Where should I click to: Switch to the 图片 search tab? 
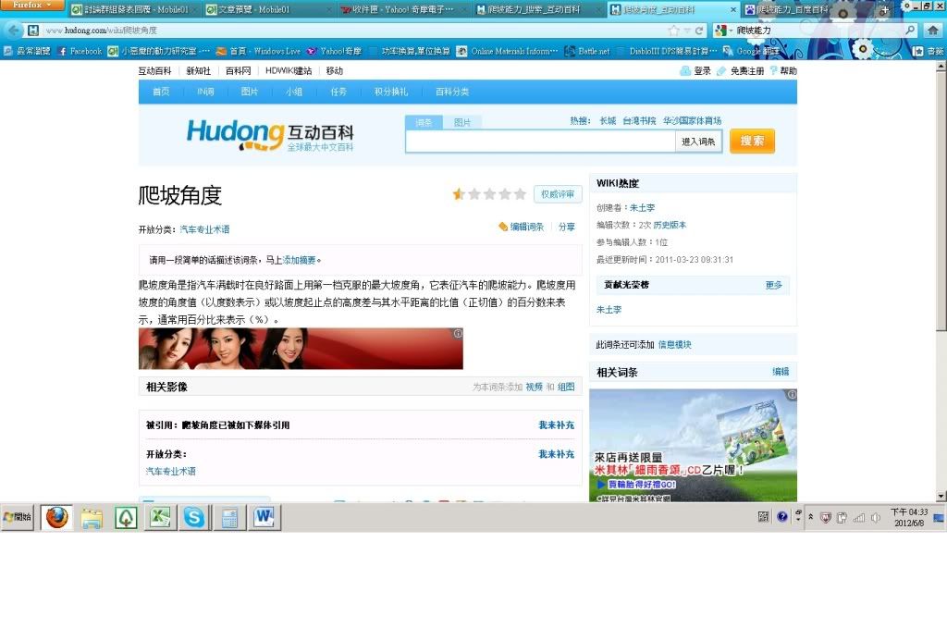click(x=461, y=122)
